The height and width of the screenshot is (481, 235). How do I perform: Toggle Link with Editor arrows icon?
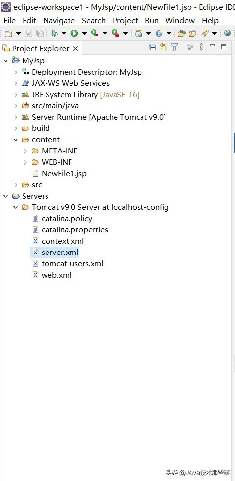(x=164, y=47)
